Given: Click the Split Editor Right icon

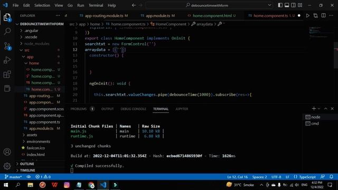Looking at the screenshot, I should click(x=324, y=15).
